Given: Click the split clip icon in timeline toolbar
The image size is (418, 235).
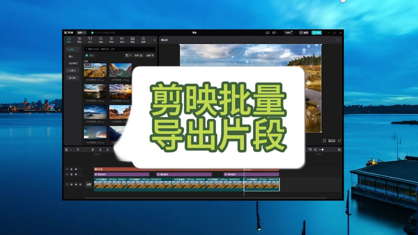Looking at the screenshot, I should [x=93, y=150].
